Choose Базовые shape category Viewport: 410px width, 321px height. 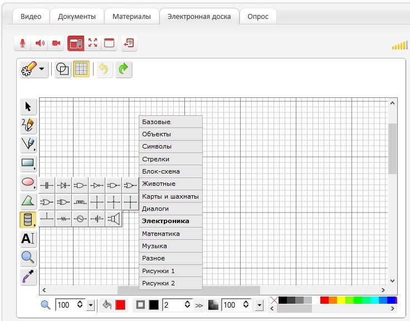pyautogui.click(x=171, y=122)
